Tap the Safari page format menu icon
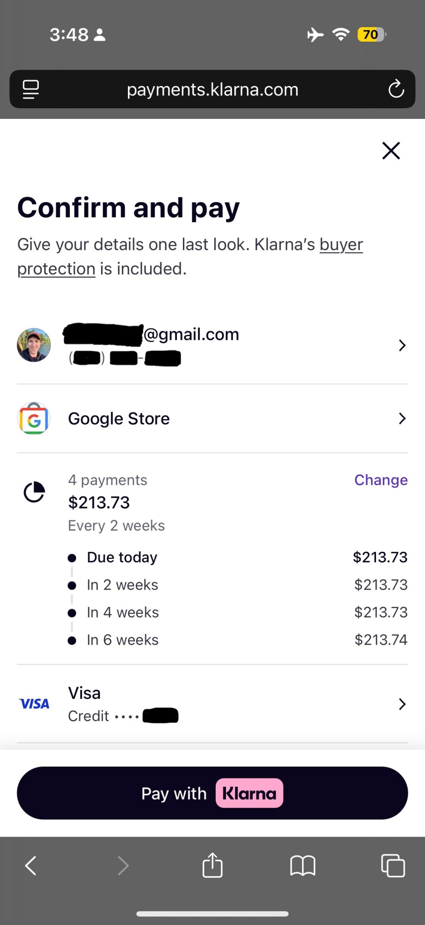This screenshot has height=925, width=425. [x=31, y=89]
